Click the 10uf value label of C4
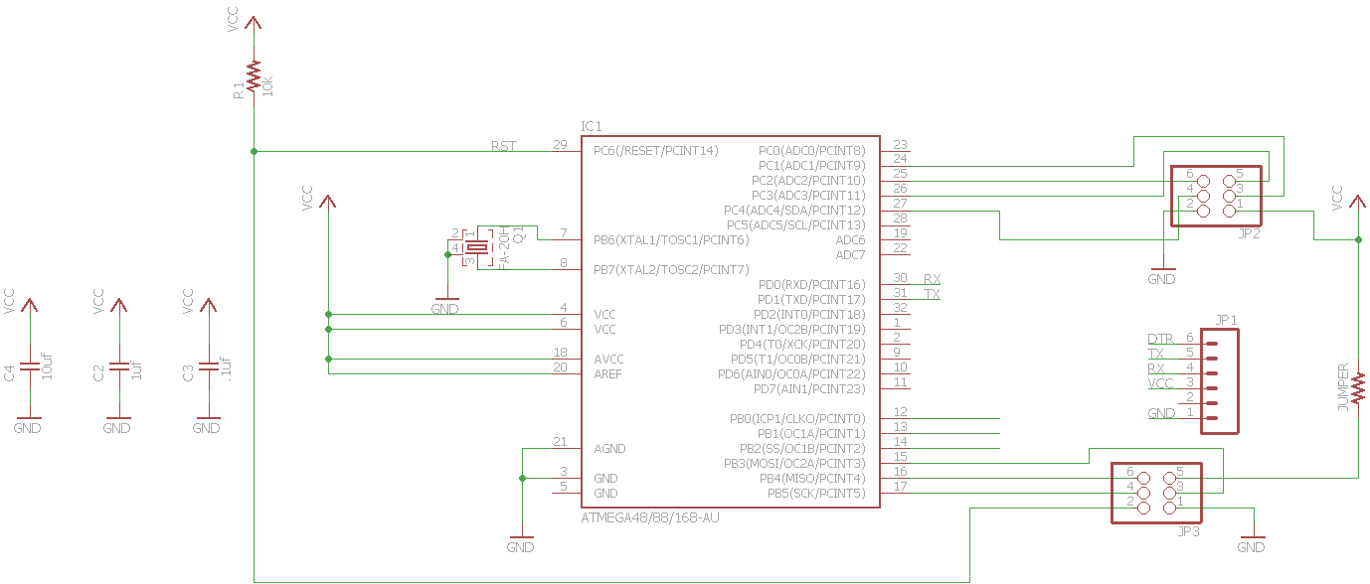This screenshot has width=1370, height=584. click(46, 366)
